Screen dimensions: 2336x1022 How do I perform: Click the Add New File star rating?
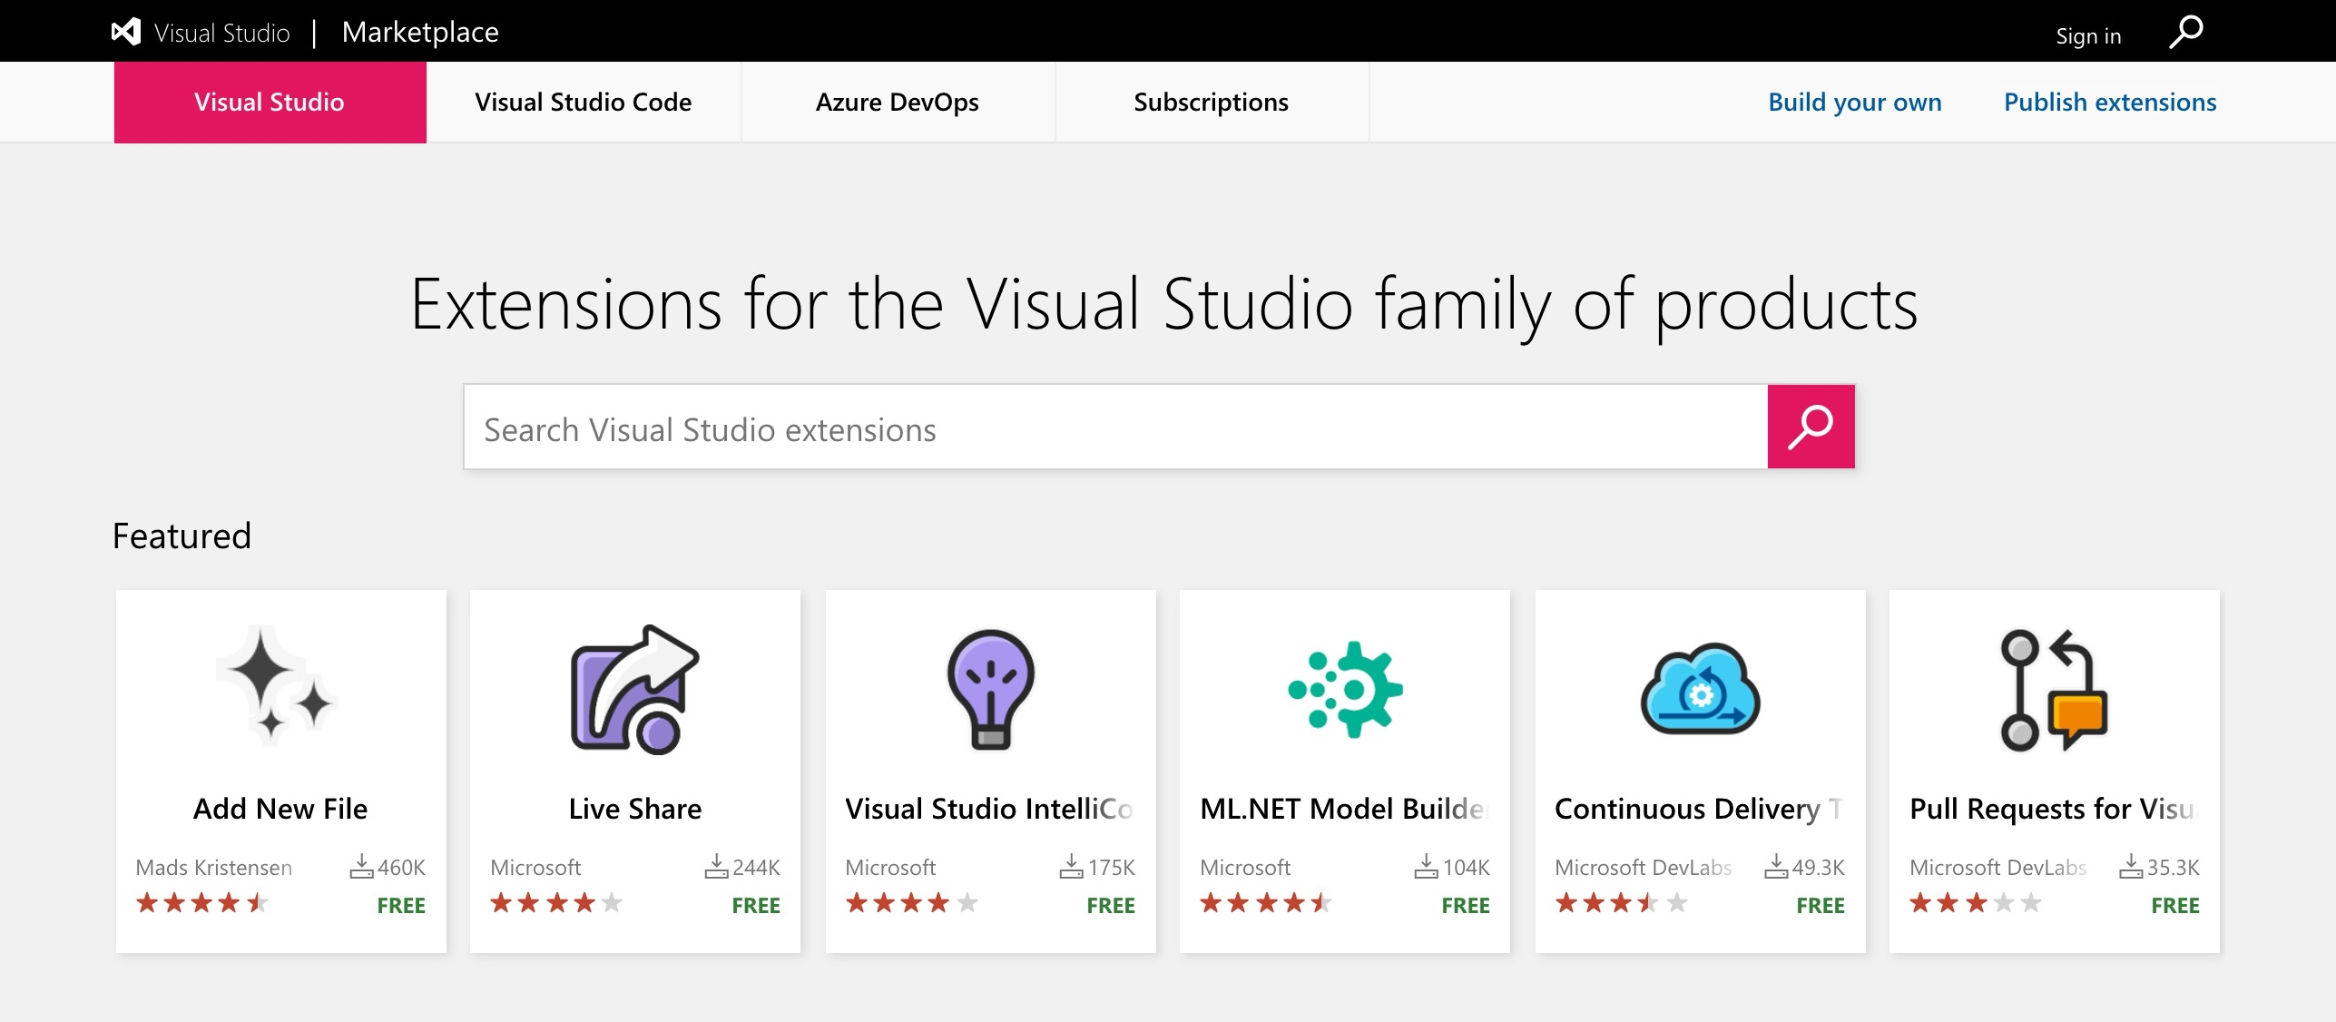click(x=201, y=903)
